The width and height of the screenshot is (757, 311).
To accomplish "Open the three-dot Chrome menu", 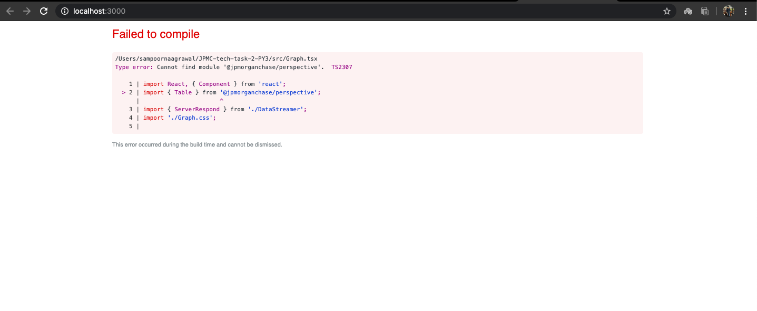I will [746, 11].
